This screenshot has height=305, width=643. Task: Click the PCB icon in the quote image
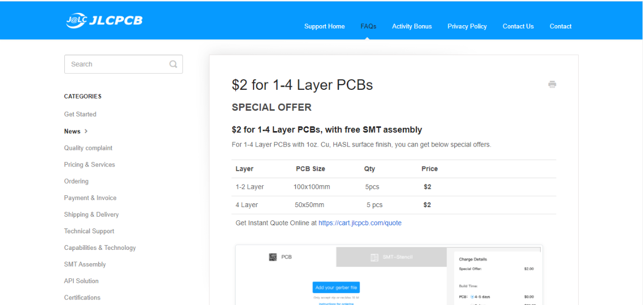(273, 257)
